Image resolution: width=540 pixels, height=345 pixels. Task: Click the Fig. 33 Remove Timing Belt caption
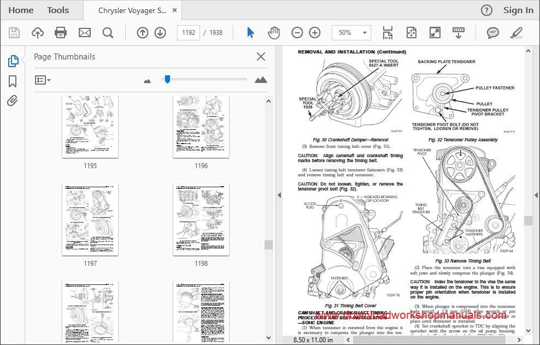[463, 261]
